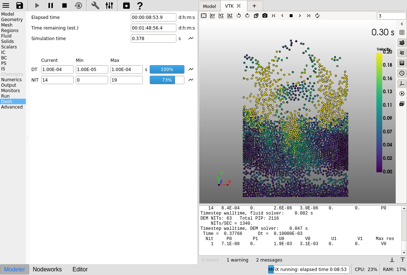Open the help question mark icon
The width and height of the screenshot is (407, 275).
pyautogui.click(x=140, y=5)
